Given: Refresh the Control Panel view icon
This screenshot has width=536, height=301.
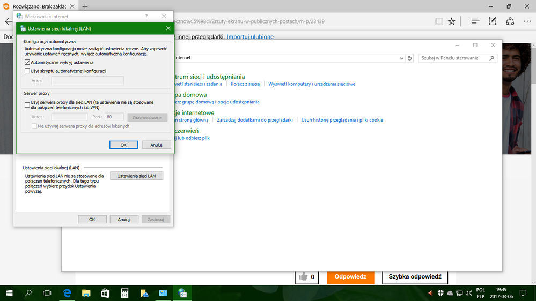Looking at the screenshot, I should pos(409,58).
